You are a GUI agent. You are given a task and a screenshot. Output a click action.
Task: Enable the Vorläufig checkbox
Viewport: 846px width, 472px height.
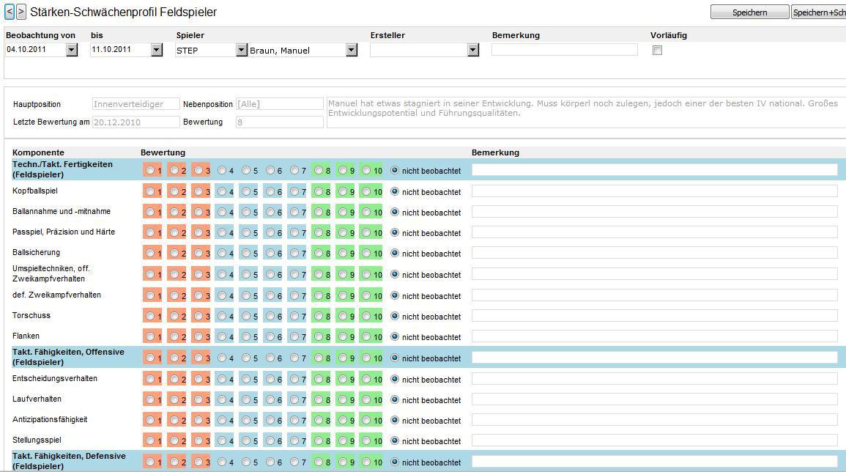tap(657, 51)
